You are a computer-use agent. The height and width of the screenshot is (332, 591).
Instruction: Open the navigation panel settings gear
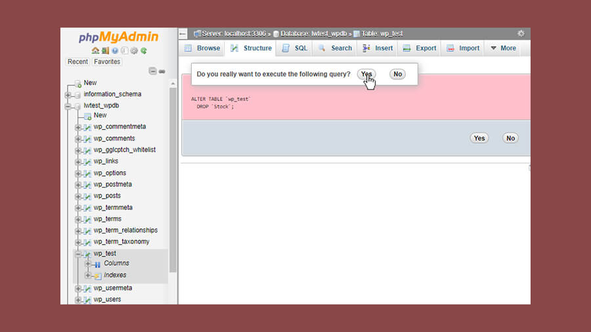pyautogui.click(x=134, y=51)
